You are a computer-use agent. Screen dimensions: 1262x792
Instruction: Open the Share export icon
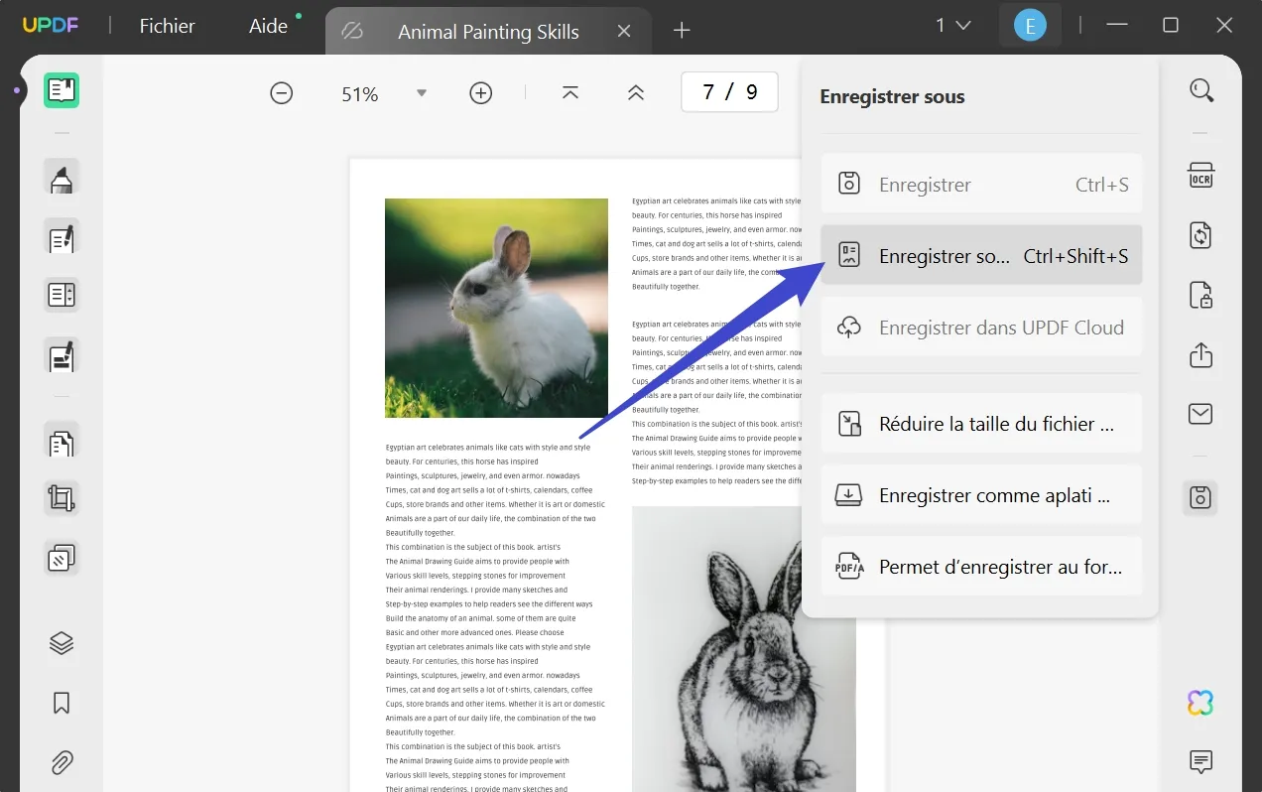click(x=1200, y=355)
